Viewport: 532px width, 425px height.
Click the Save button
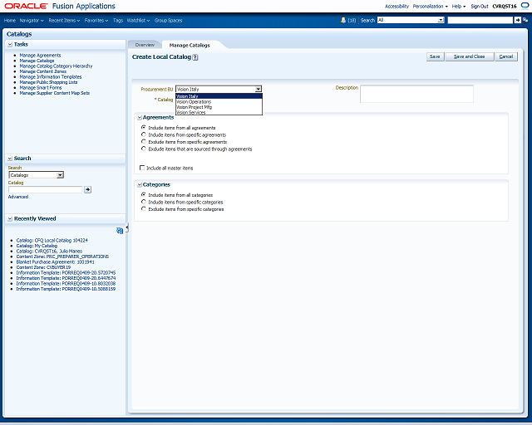435,56
